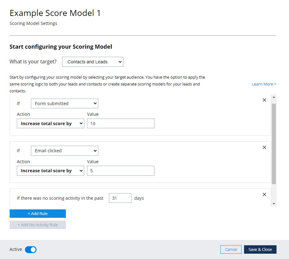Click the 'Active' label text
Screen dimensions: 289x259
[x=16, y=249]
